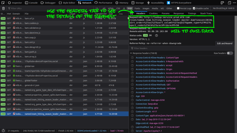The image size is (237, 133).
Task: Open the Debugger panel
Action: [48, 3]
